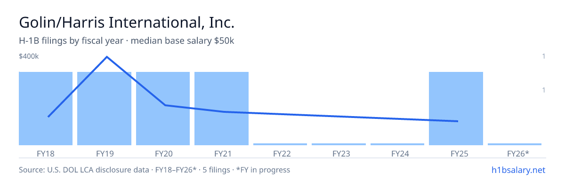The height and width of the screenshot is (188, 565).
Task: Click the FY18 filings bar
Action: (46, 109)
